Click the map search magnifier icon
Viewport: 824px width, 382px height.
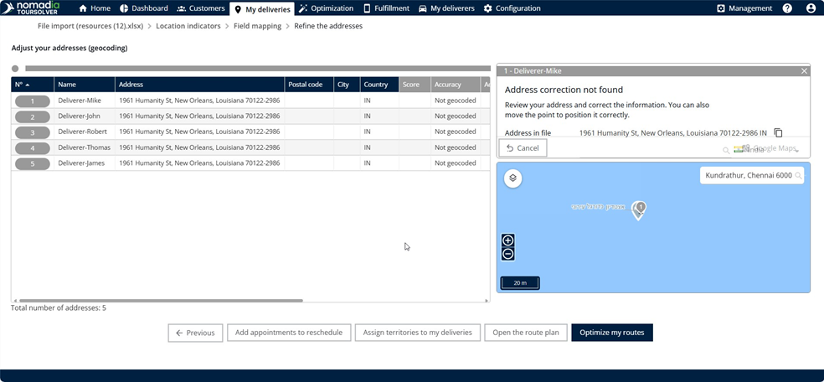click(798, 176)
